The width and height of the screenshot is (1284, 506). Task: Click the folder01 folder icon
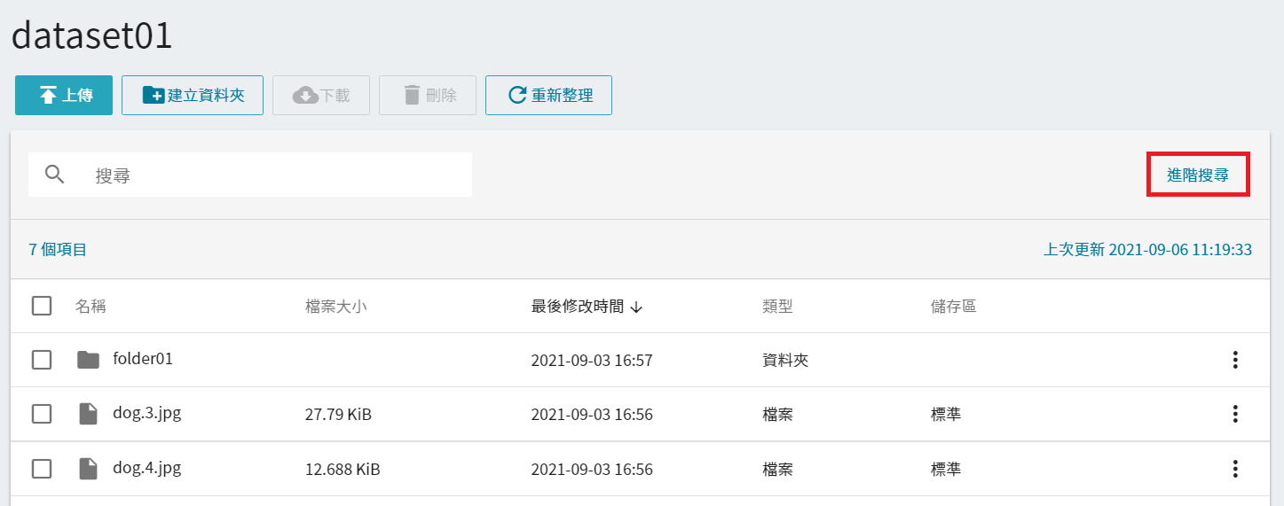pos(88,360)
